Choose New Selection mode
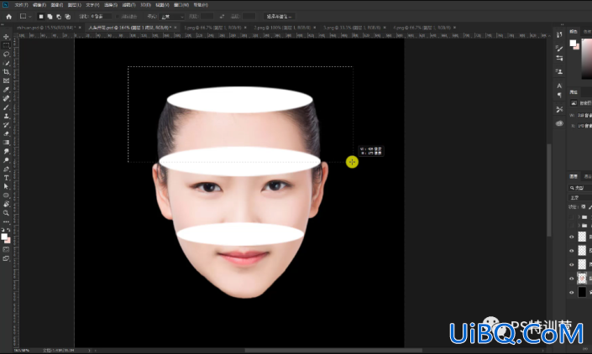The height and width of the screenshot is (354, 592). click(41, 17)
